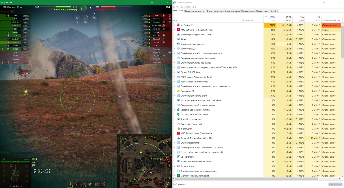Click the Системные прерывания process icon
344x188 pixels.
coord(178,44)
